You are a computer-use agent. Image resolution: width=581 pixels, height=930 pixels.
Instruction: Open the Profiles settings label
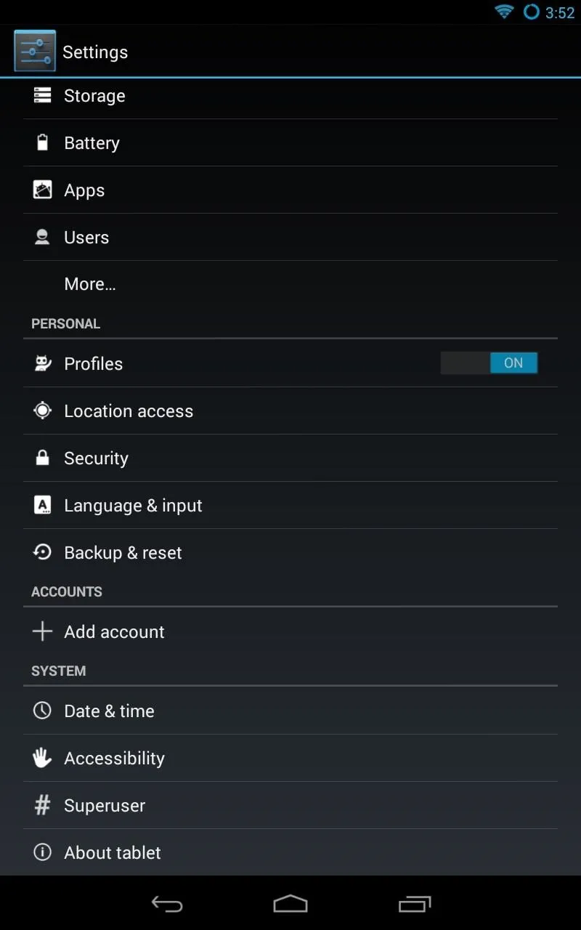(94, 363)
